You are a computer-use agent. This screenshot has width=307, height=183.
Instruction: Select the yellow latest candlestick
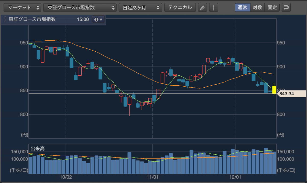[274, 89]
